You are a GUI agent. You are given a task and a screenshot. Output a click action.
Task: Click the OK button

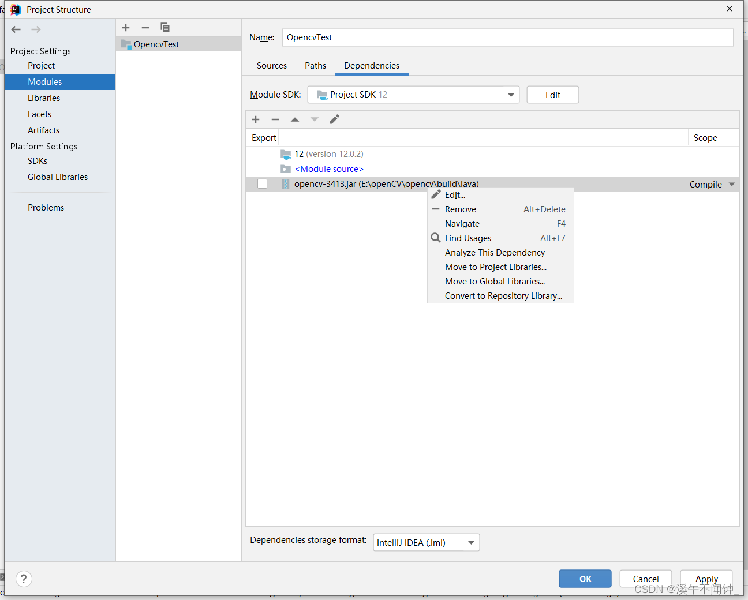coord(585,579)
